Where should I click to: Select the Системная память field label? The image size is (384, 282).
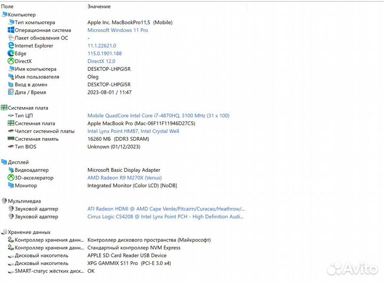coord(36,139)
